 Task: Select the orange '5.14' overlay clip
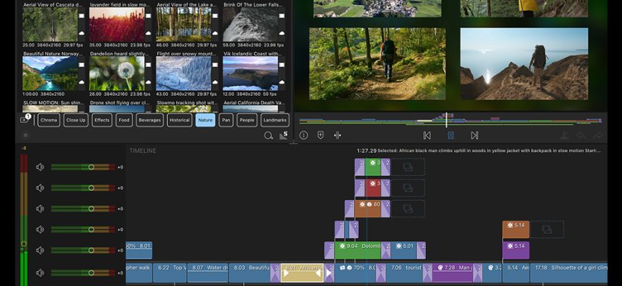tap(515, 230)
